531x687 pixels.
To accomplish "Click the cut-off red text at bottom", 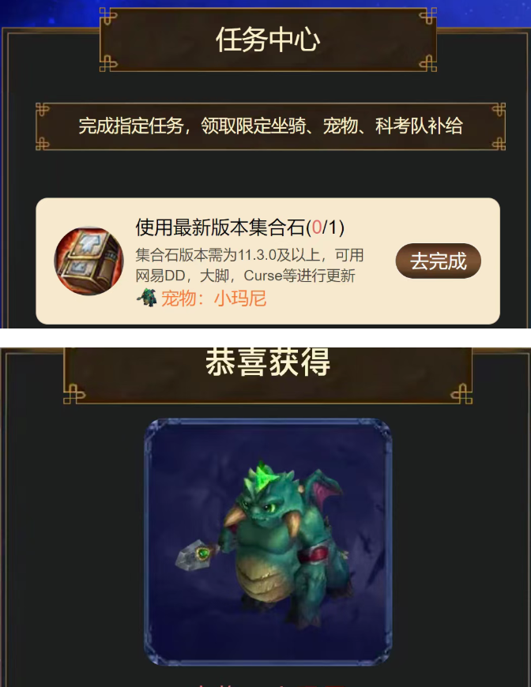I will pos(268,685).
